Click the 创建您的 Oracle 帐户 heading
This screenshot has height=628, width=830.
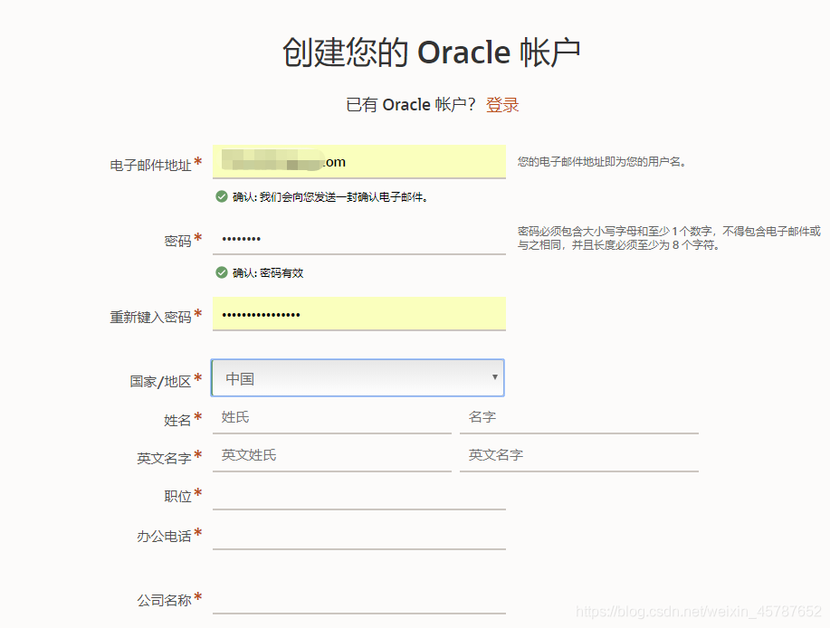pos(432,52)
